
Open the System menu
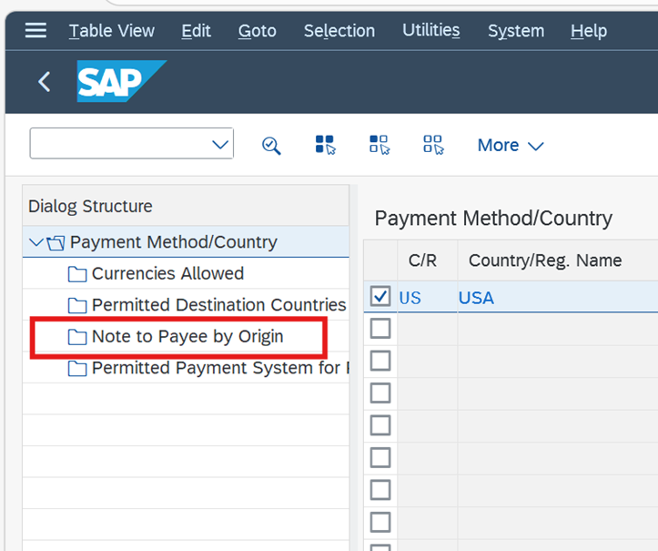point(516,31)
